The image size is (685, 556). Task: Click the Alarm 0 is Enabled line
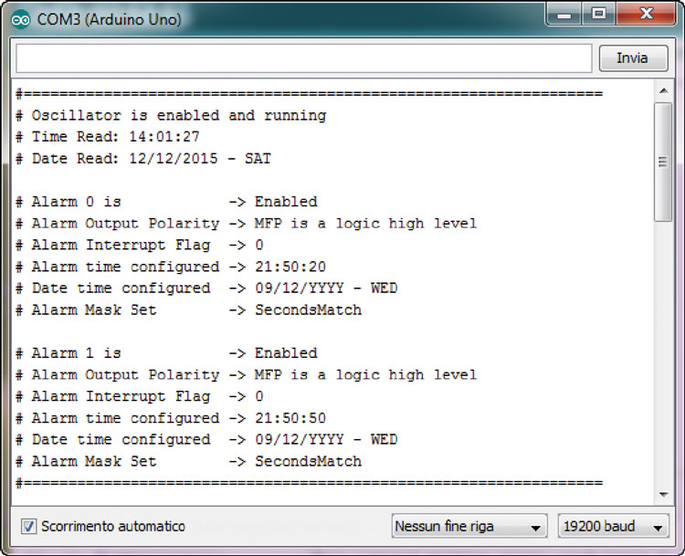point(166,202)
